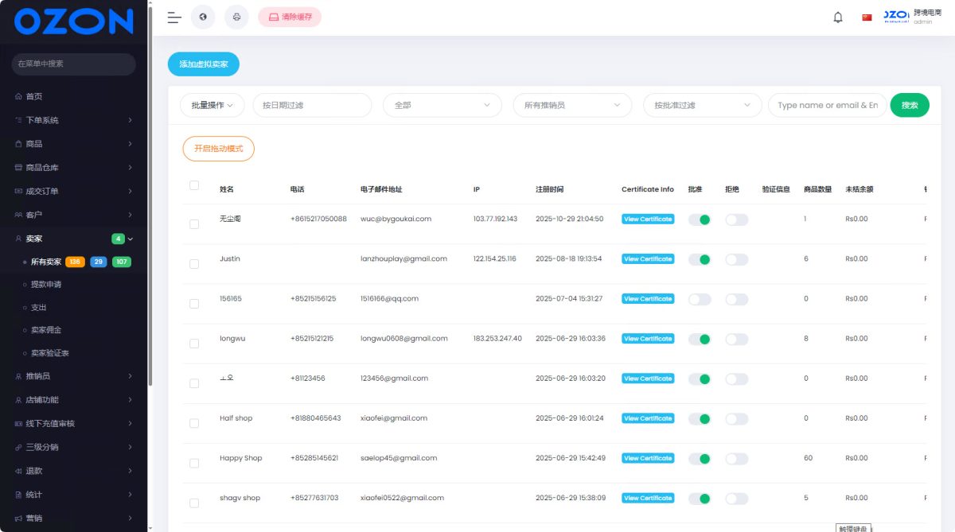Click the home icon beside 首页
The width and height of the screenshot is (955, 532).
pyautogui.click(x=18, y=96)
